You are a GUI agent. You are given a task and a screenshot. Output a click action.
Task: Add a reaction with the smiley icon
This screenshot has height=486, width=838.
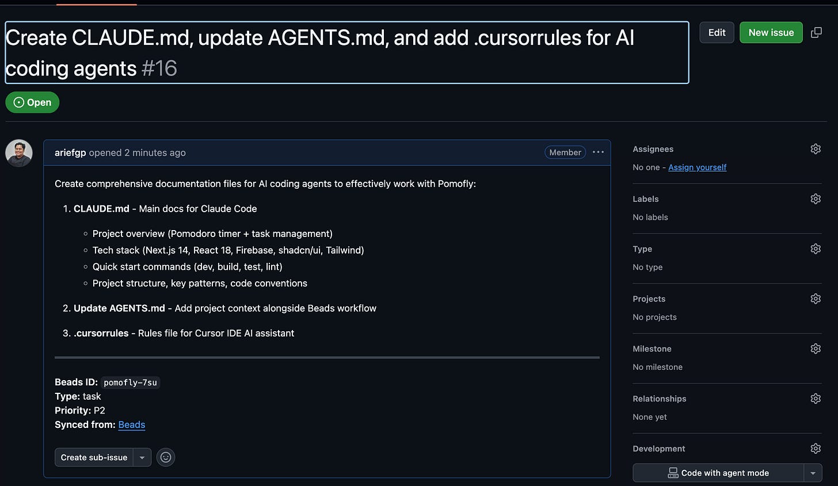pos(166,457)
